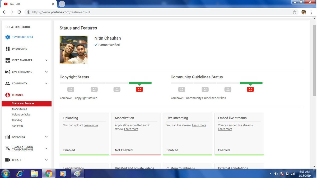The image size is (317, 178).
Task: Click the Enabled status in Uploading card
Action: click(69, 150)
